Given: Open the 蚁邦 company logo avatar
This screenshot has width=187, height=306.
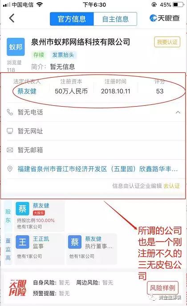Looking at the screenshot, I should 16,47.
